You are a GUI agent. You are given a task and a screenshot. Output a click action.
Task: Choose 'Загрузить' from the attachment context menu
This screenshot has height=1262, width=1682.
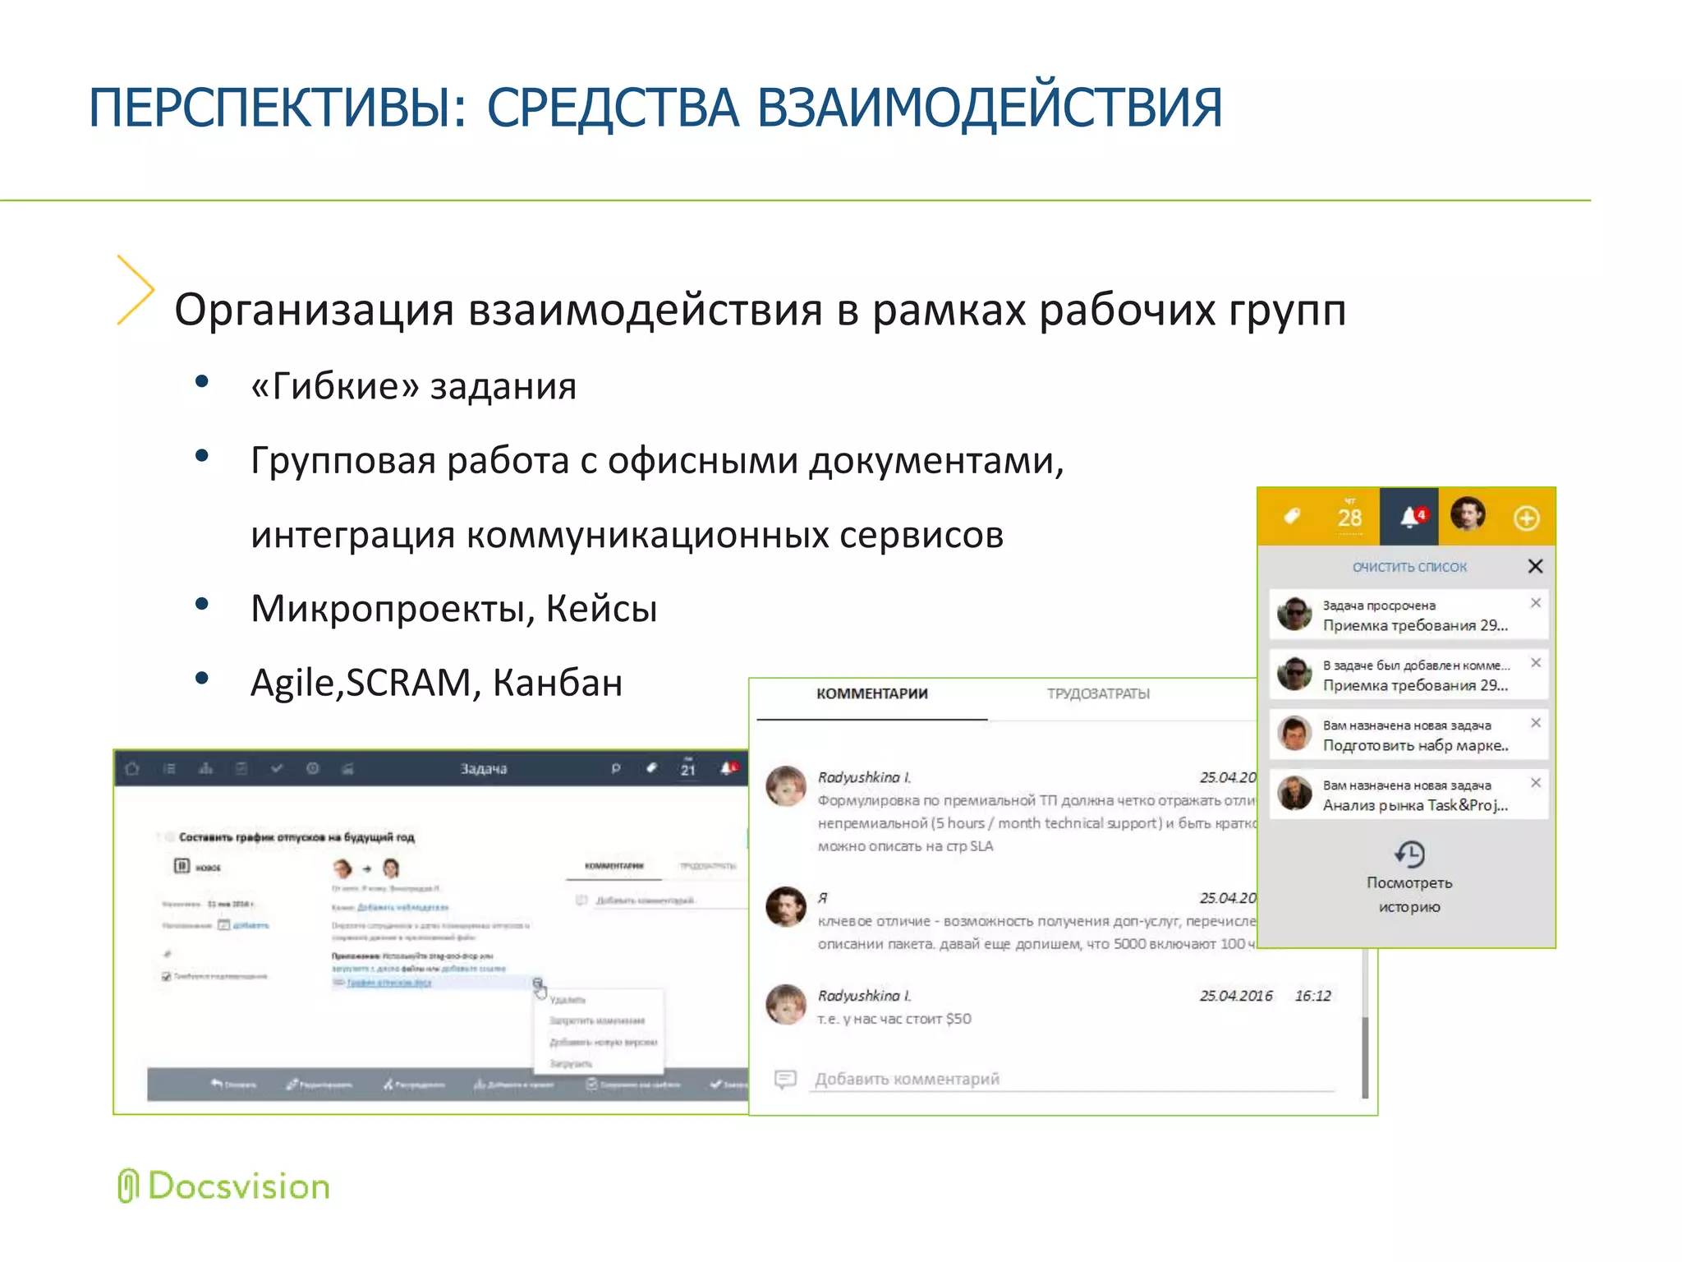point(570,1064)
